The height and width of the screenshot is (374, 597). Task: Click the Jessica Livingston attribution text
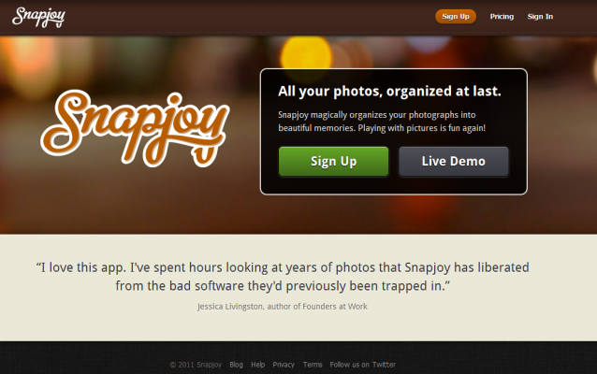pyautogui.click(x=283, y=307)
